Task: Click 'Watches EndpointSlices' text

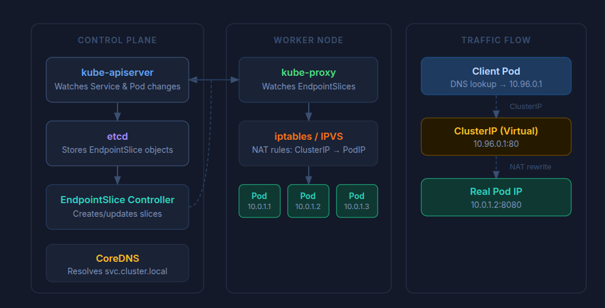Action: pos(308,86)
